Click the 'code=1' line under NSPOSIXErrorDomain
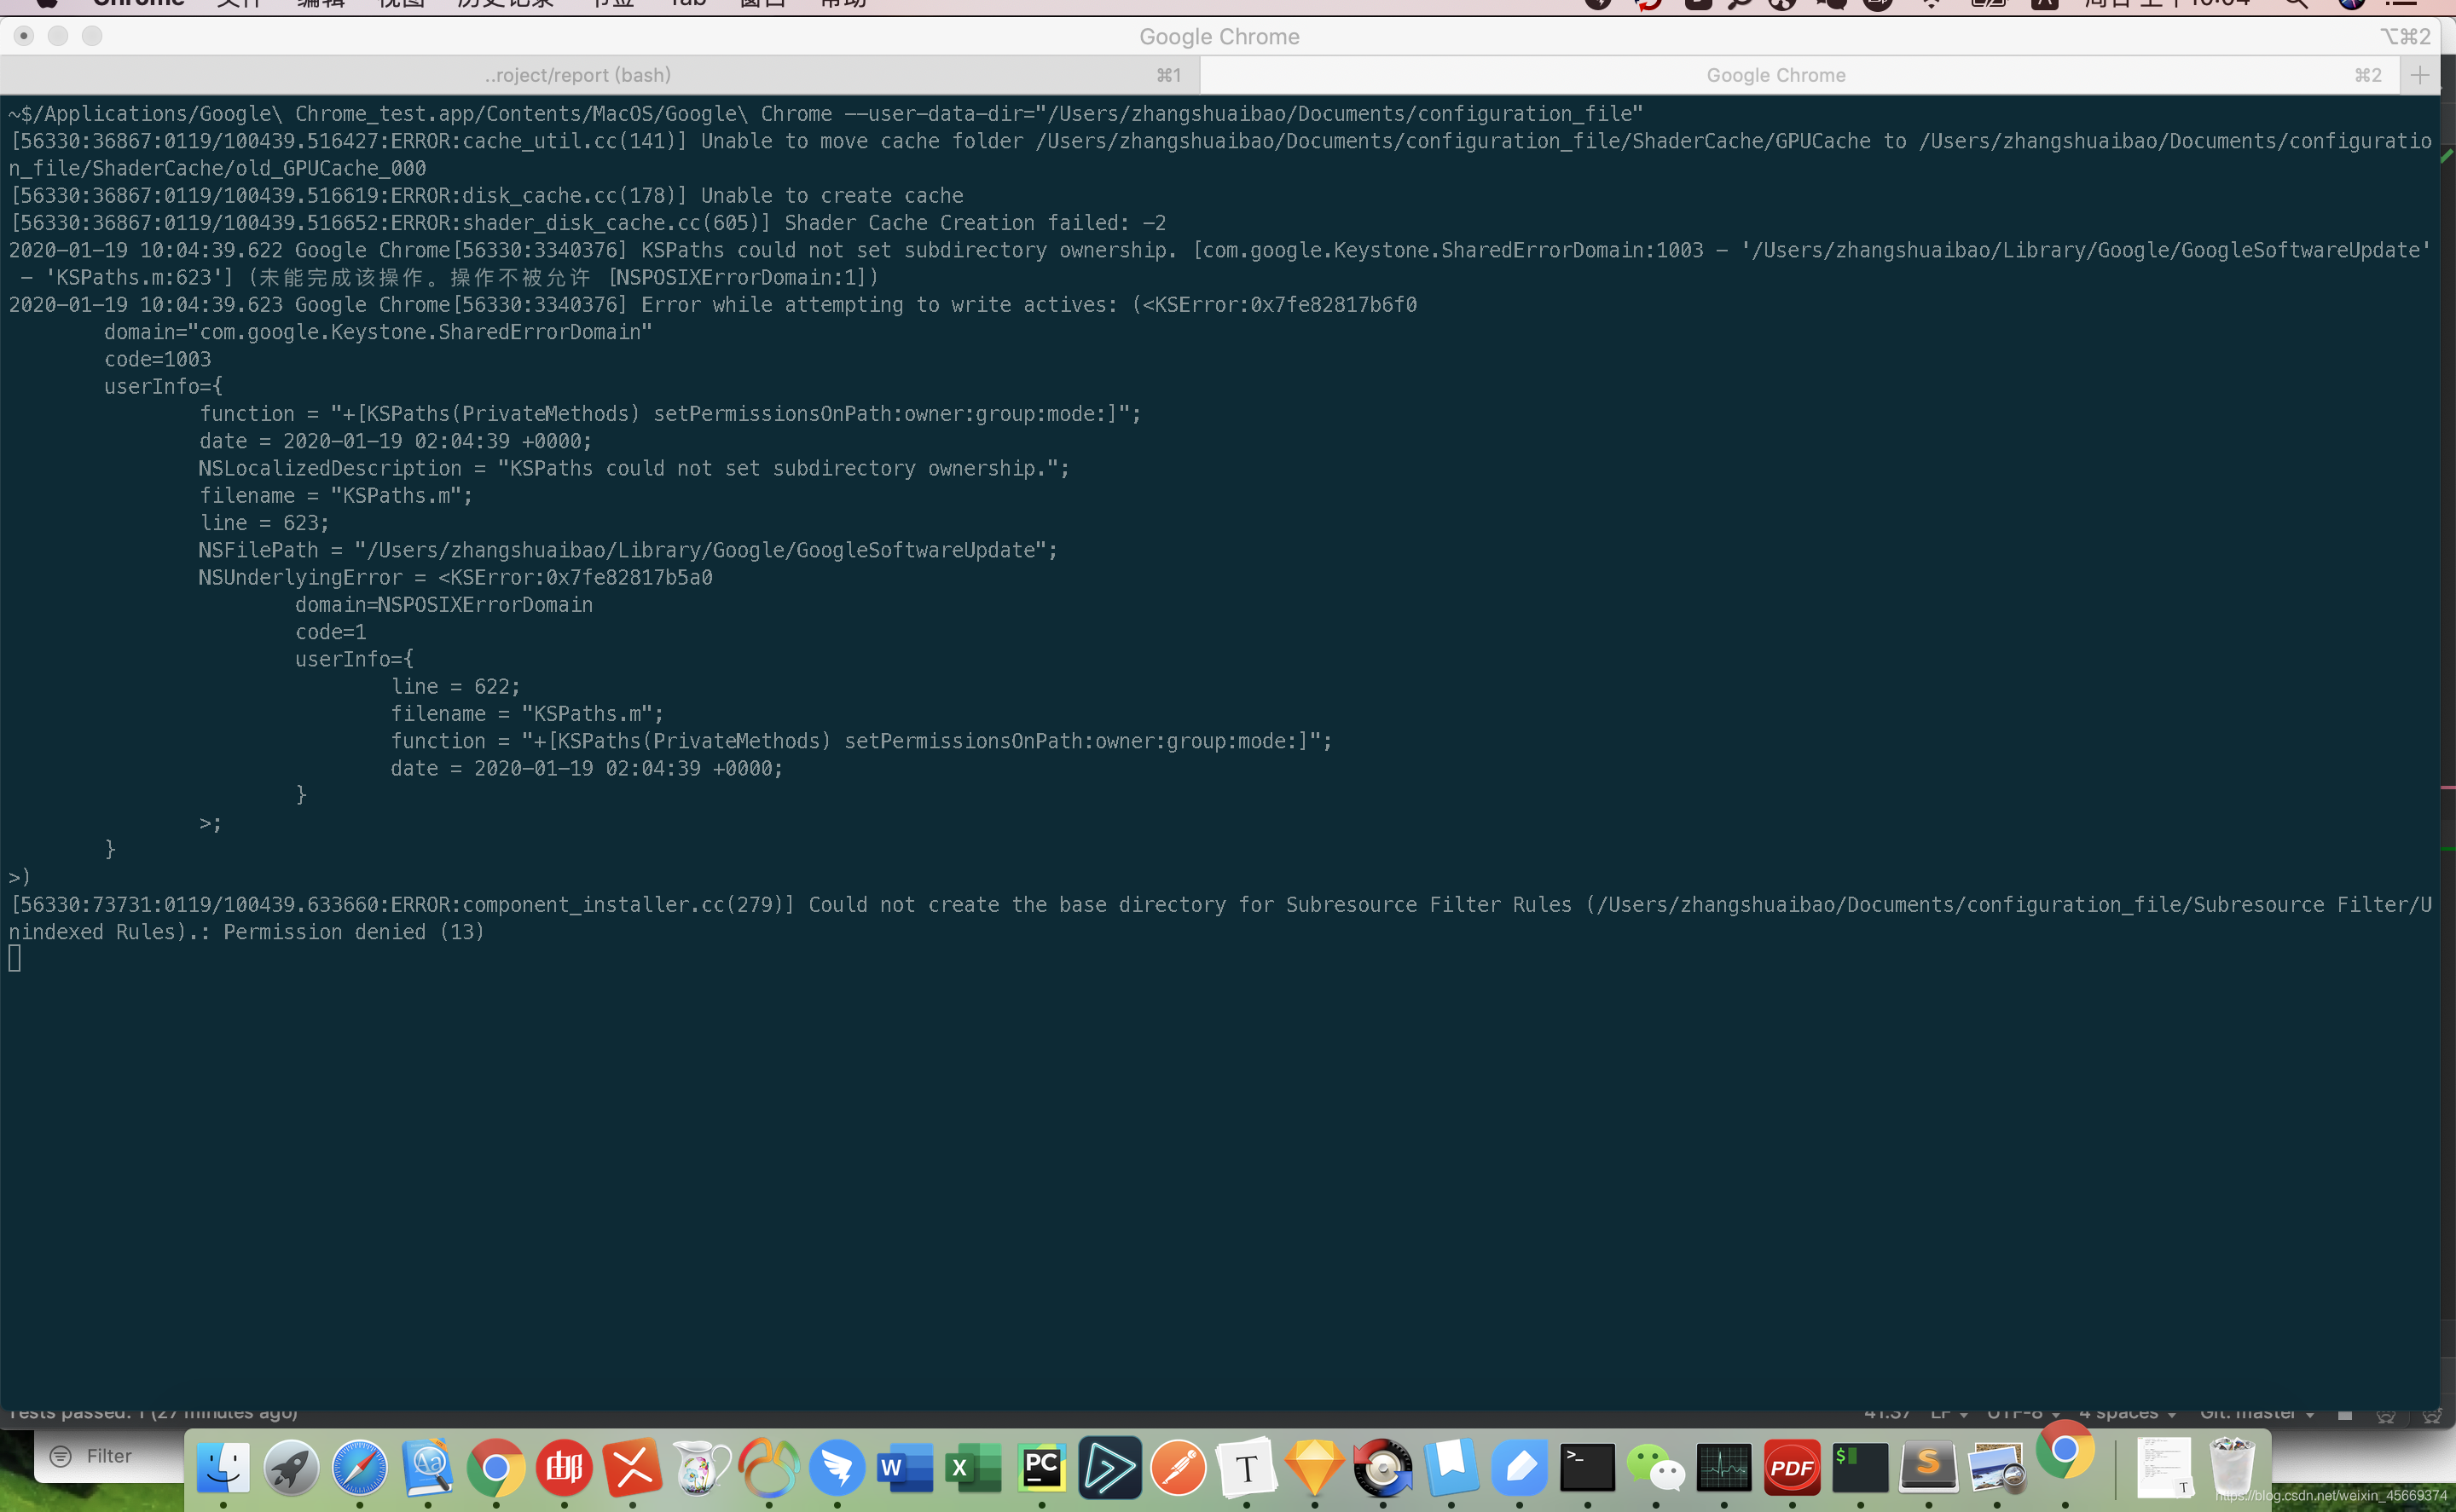The width and height of the screenshot is (2456, 1512). tap(331, 632)
